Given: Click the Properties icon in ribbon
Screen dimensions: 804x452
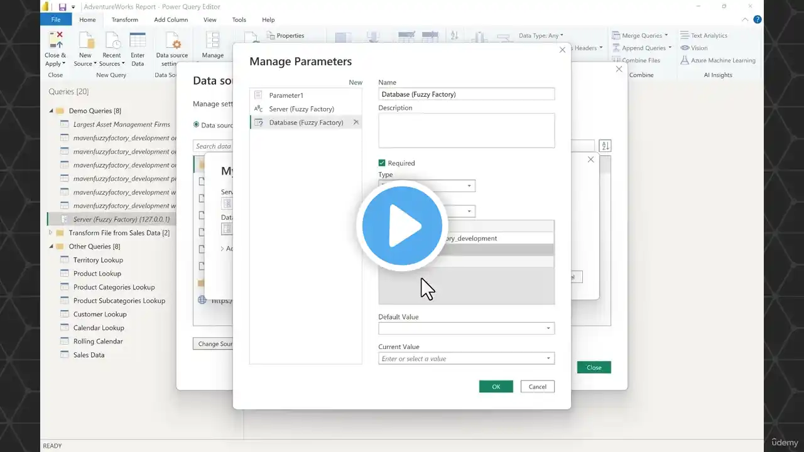Looking at the screenshot, I should (271, 36).
